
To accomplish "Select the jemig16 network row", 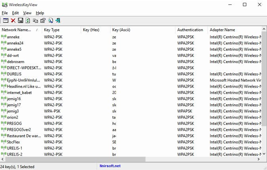I will coord(131,99).
